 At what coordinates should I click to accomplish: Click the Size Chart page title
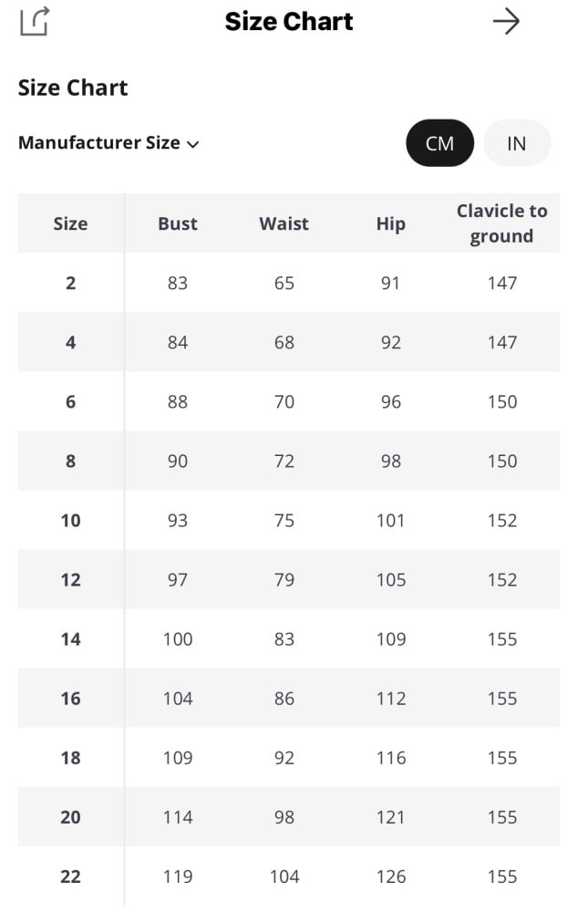[x=289, y=21]
